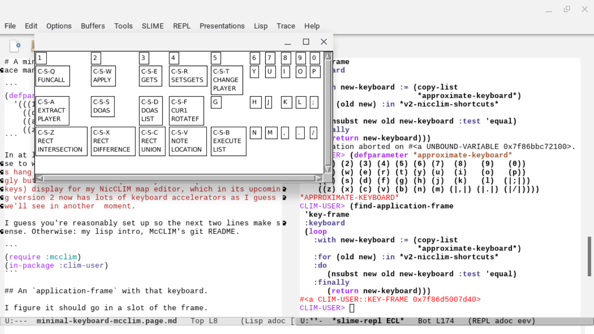Click the C-S-W APPLY key box
This screenshot has height=334, width=594.
point(103,76)
